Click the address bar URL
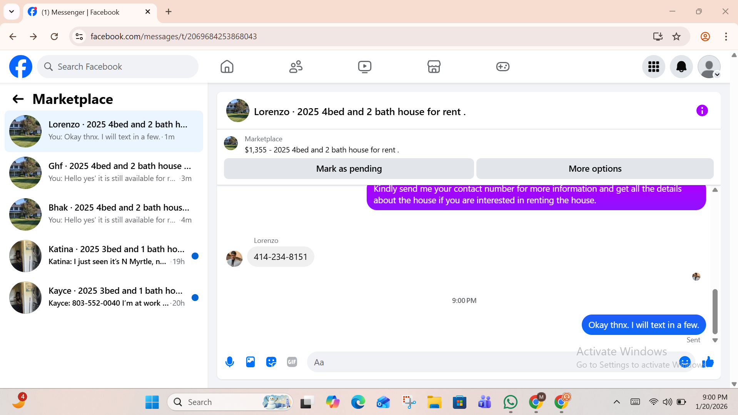 tap(174, 37)
